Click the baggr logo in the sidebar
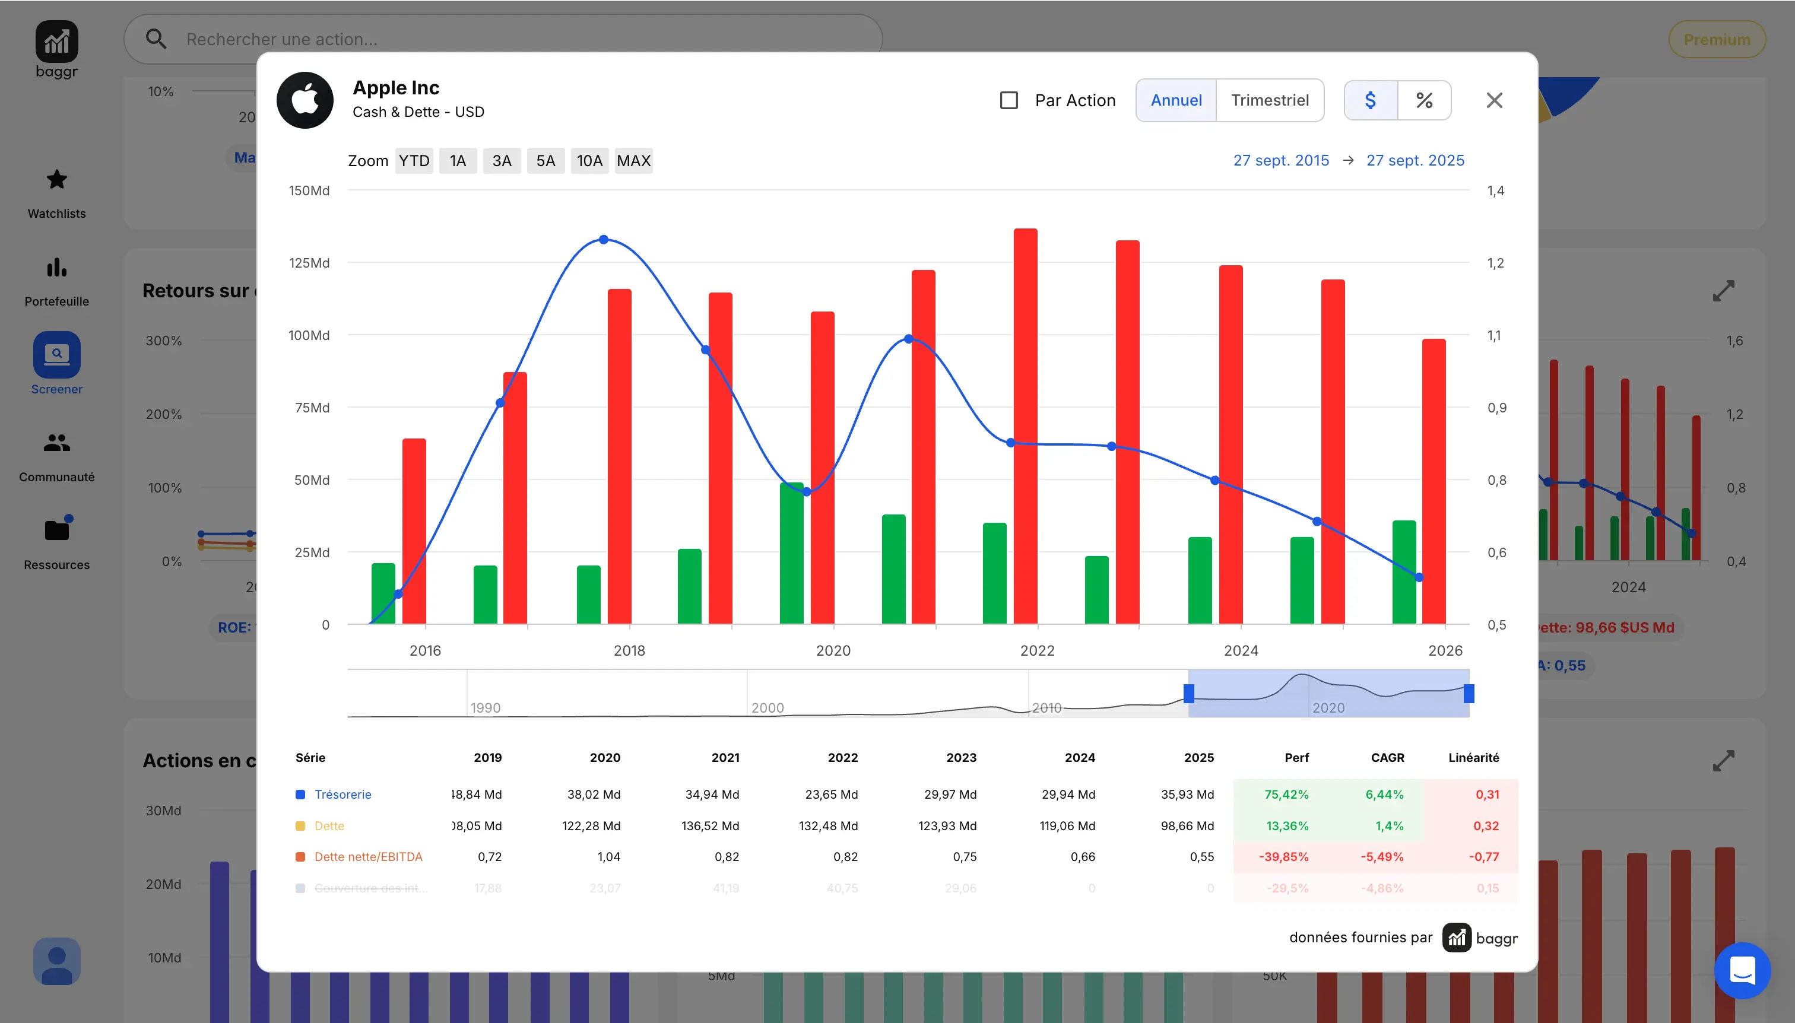1795x1023 pixels. click(x=56, y=42)
